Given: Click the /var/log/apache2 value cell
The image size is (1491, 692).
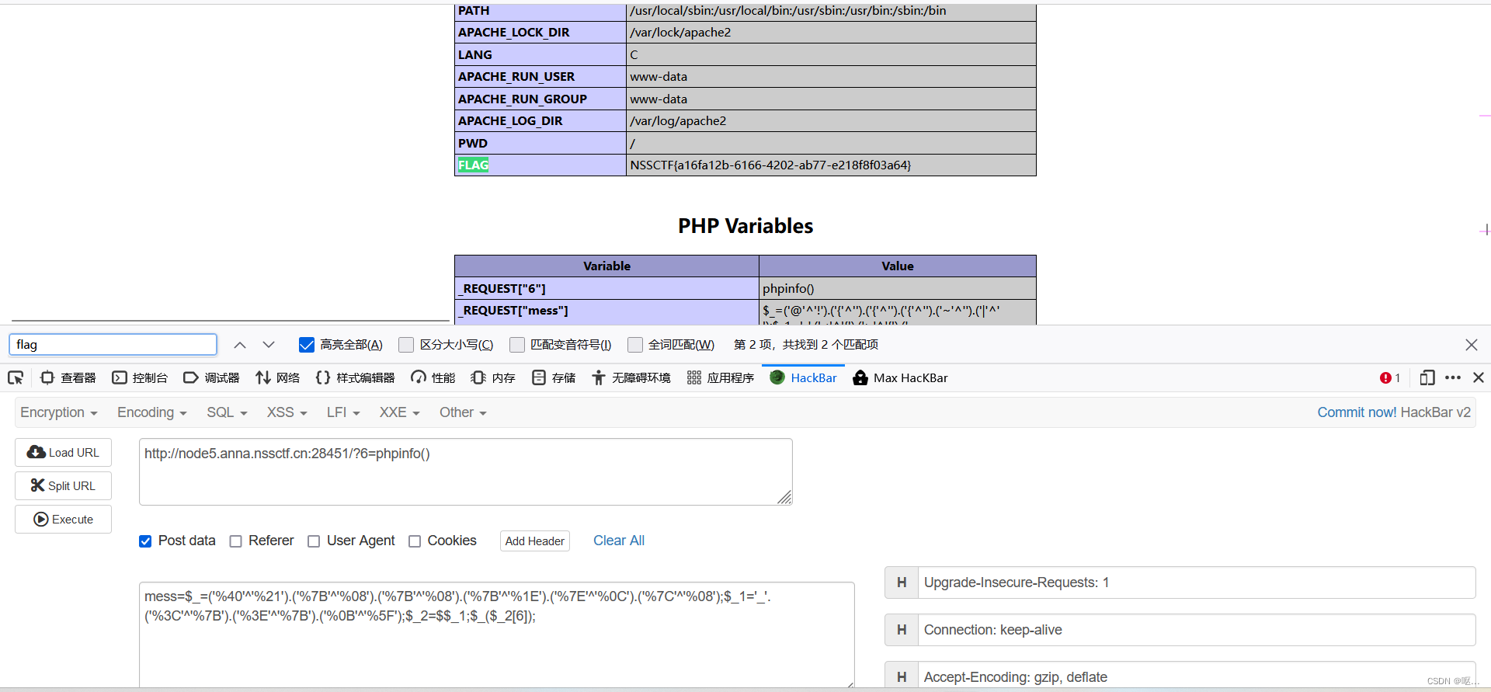Looking at the screenshot, I should [x=831, y=120].
